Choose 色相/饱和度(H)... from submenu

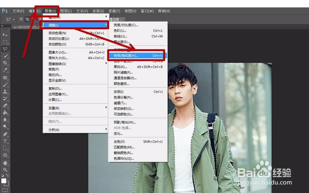click(x=138, y=56)
